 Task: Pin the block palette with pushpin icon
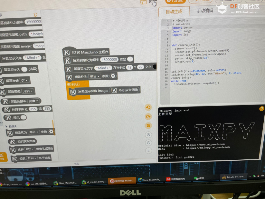click(35, 15)
